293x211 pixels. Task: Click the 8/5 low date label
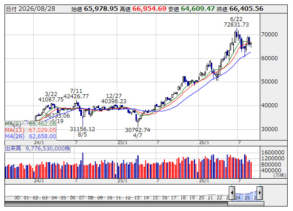pos(83,135)
